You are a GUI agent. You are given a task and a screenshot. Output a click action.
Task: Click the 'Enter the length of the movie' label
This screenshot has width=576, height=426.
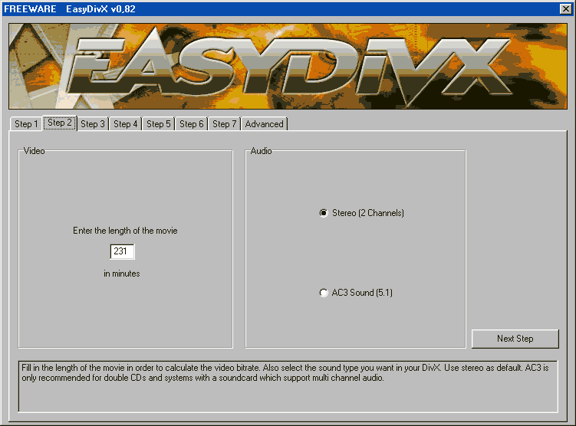tap(125, 231)
